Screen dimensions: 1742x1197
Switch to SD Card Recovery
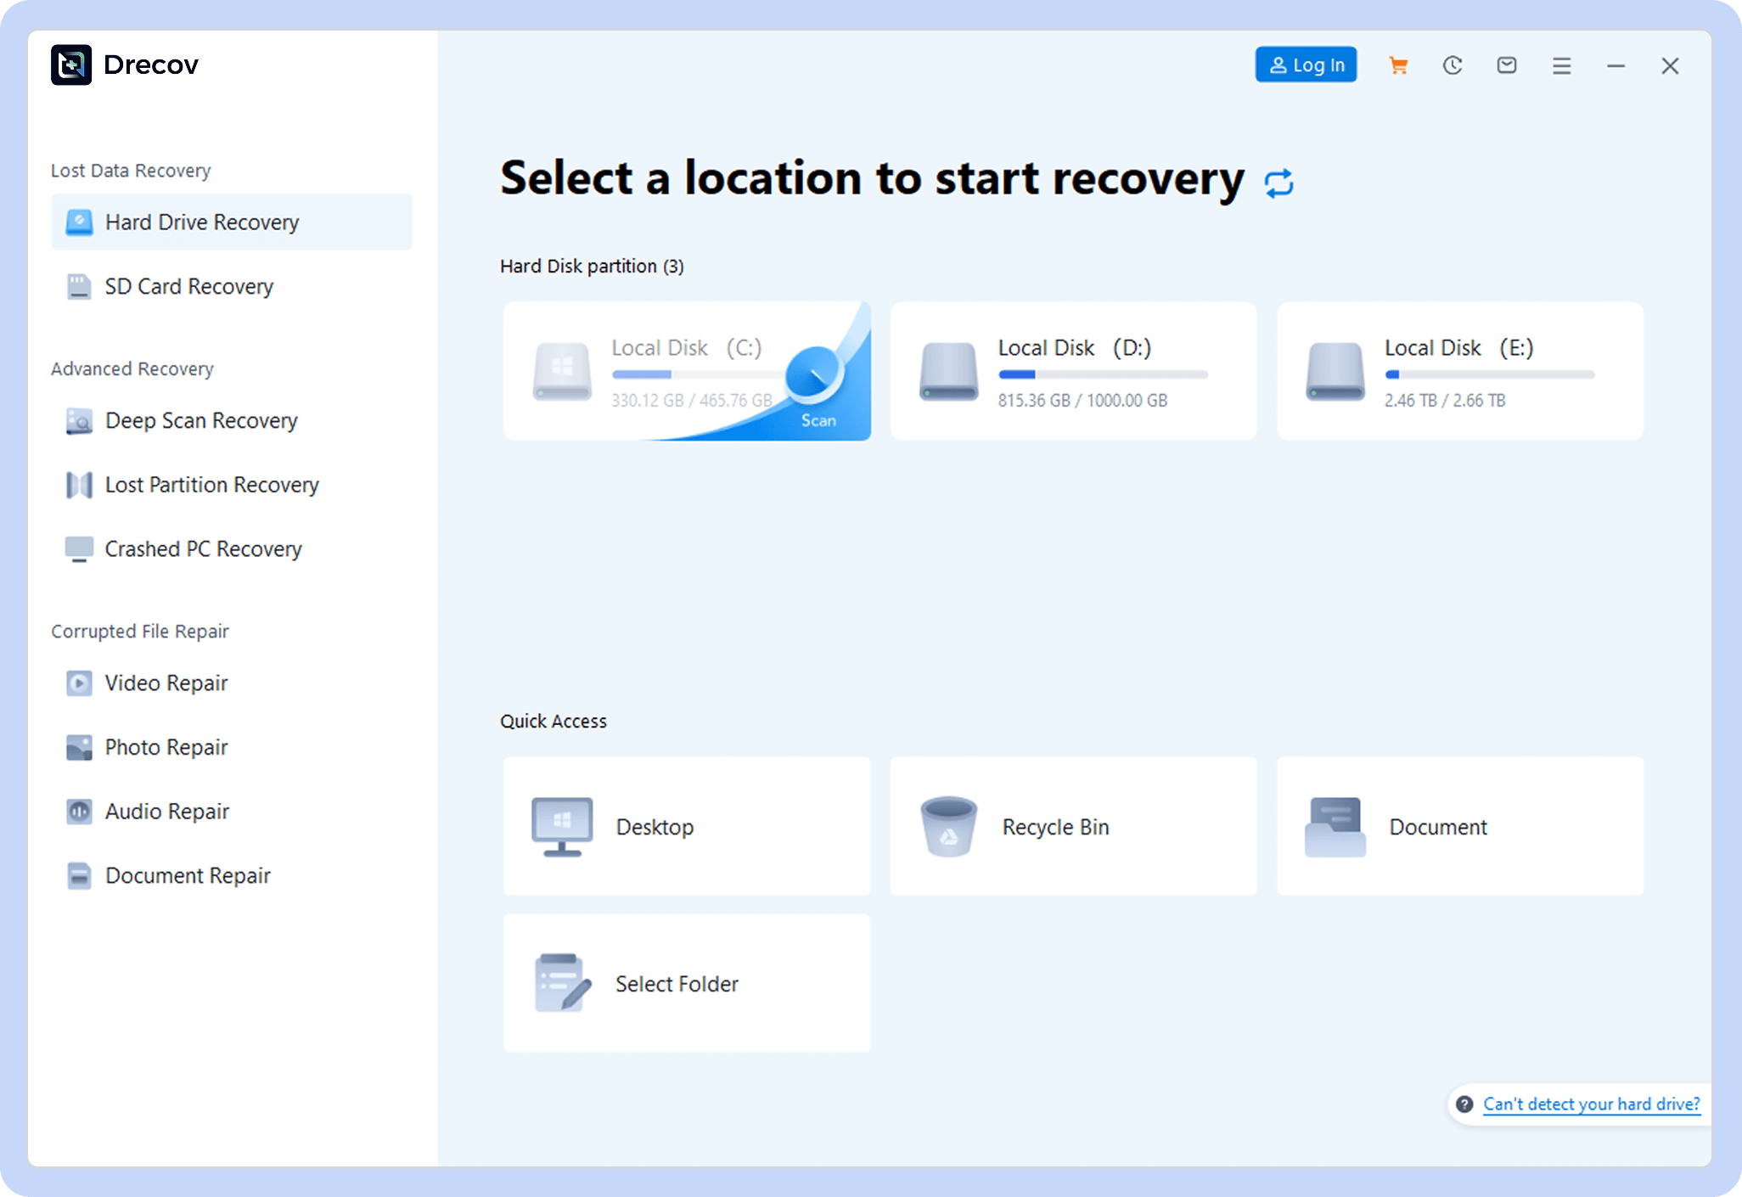coord(188,287)
